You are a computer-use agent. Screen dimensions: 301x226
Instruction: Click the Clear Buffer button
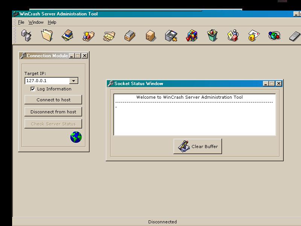coord(198,146)
